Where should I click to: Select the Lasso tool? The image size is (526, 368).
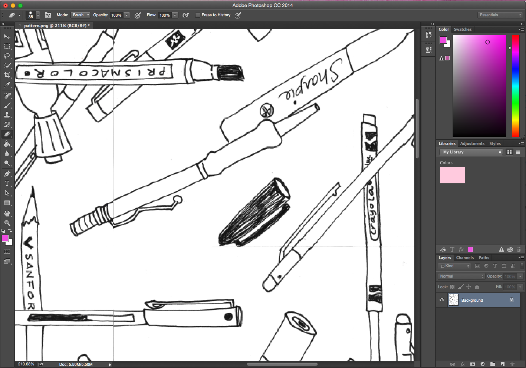click(x=7, y=56)
